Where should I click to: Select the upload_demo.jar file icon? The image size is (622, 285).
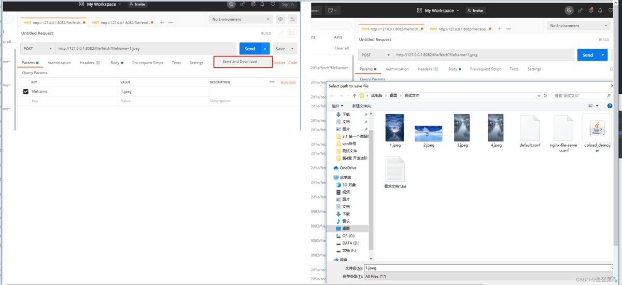[597, 127]
